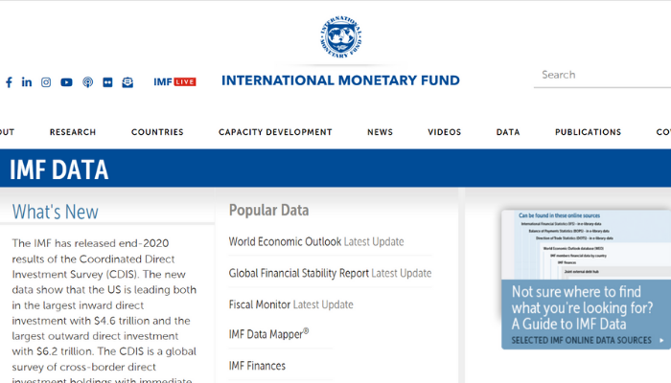671x383 pixels.
Task: Open the IMF Data Mapper link
Action: [268, 334]
